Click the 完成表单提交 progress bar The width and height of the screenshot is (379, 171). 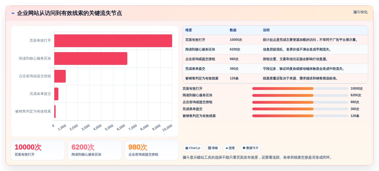point(300,109)
